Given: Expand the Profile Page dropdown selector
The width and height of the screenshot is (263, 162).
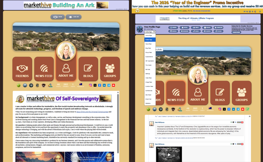Looking at the screenshot, I should 150,32.
